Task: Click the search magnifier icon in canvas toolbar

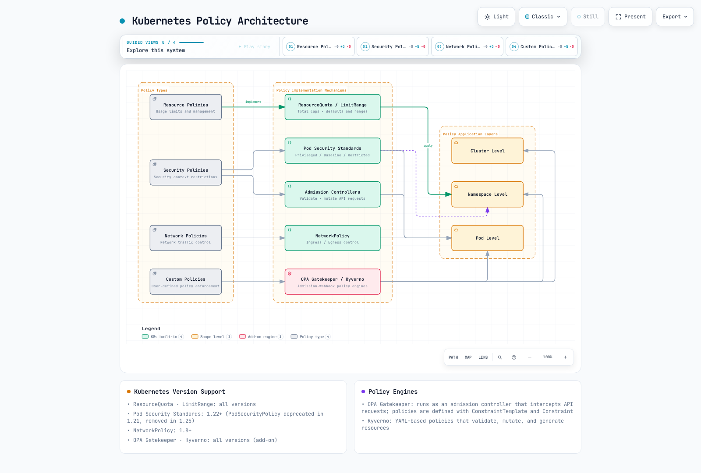Action: coord(499,357)
